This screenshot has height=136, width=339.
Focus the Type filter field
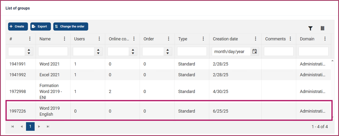pos(192,51)
